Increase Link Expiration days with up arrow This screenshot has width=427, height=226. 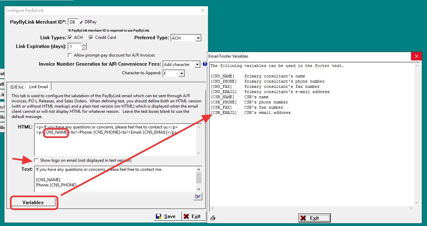click(84, 45)
